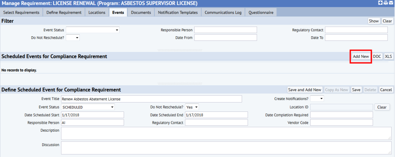Select the Events tab
395x157 pixels.
click(x=118, y=12)
